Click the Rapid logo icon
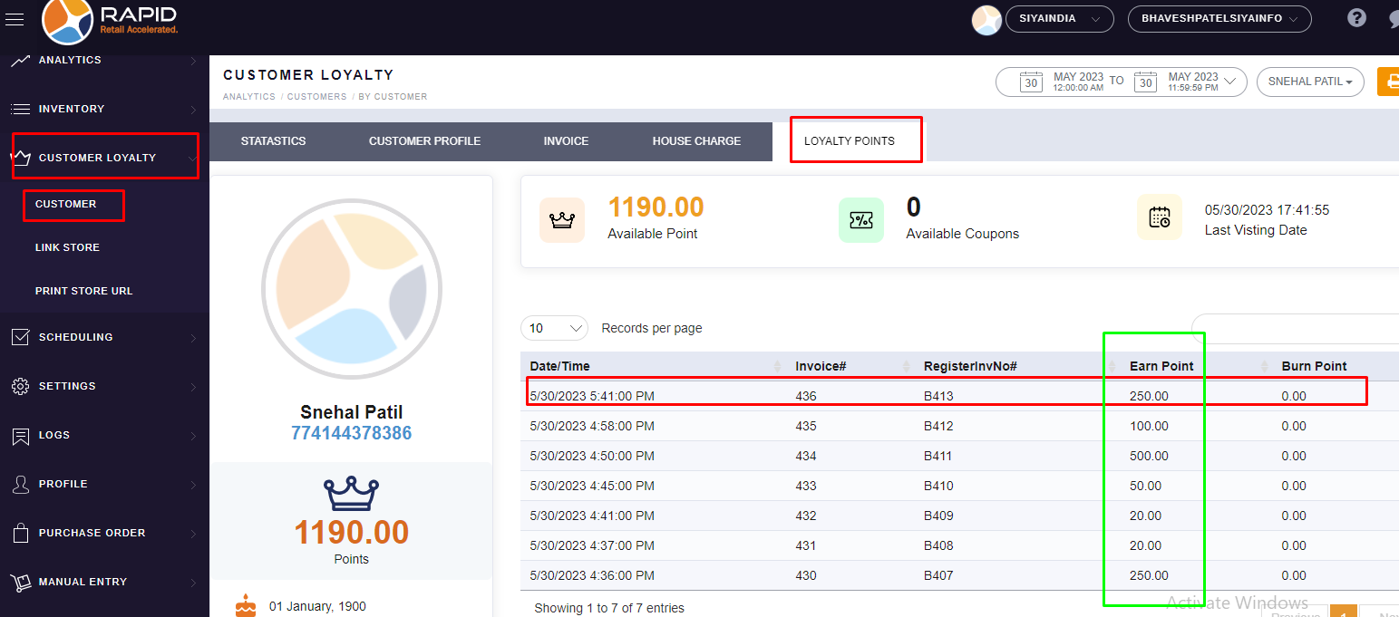The width and height of the screenshot is (1399, 617). coord(67,20)
